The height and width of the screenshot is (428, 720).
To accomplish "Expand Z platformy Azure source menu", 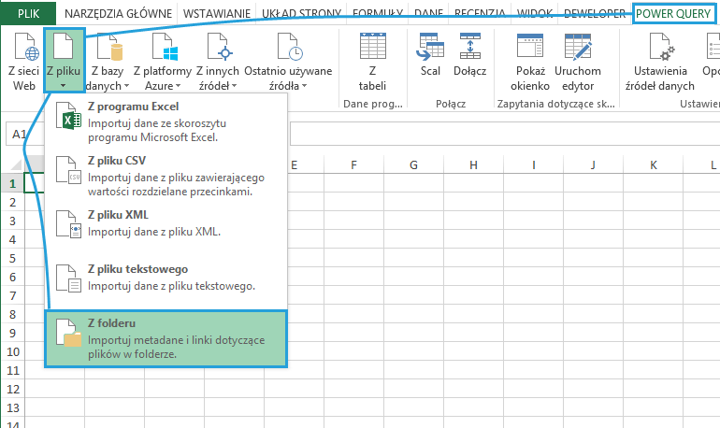I will click(163, 62).
